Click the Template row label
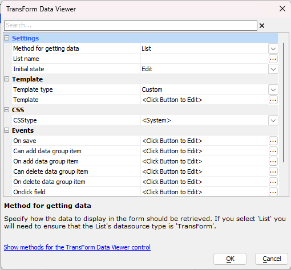 pyautogui.click(x=26, y=100)
